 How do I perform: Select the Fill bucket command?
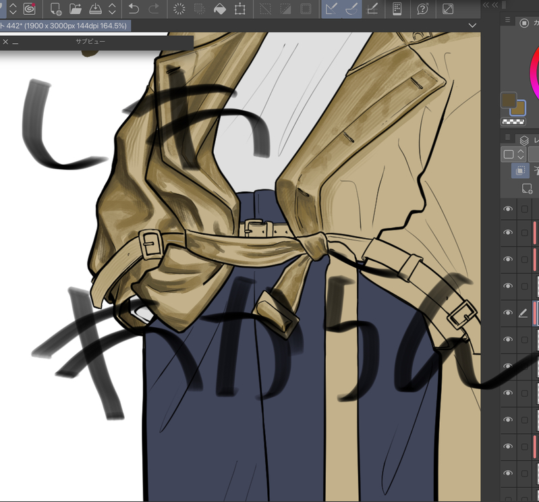(220, 9)
